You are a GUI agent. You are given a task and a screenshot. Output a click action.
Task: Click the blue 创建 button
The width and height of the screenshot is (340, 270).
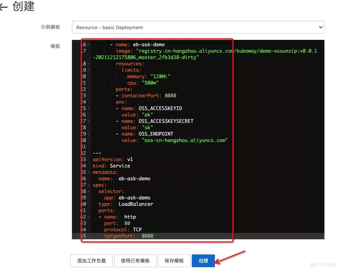203,261
